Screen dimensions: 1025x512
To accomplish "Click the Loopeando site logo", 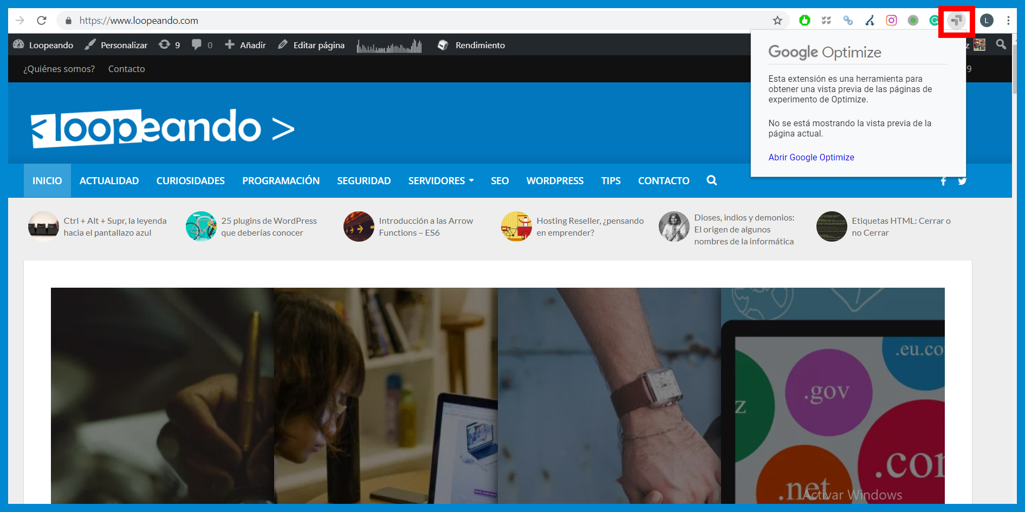I will (163, 128).
